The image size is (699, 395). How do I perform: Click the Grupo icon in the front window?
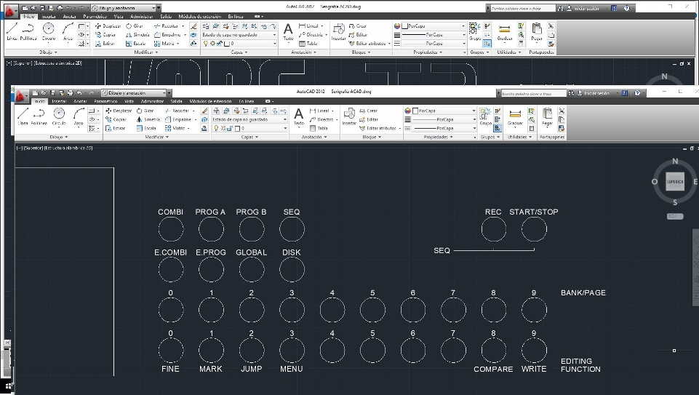tap(484, 116)
